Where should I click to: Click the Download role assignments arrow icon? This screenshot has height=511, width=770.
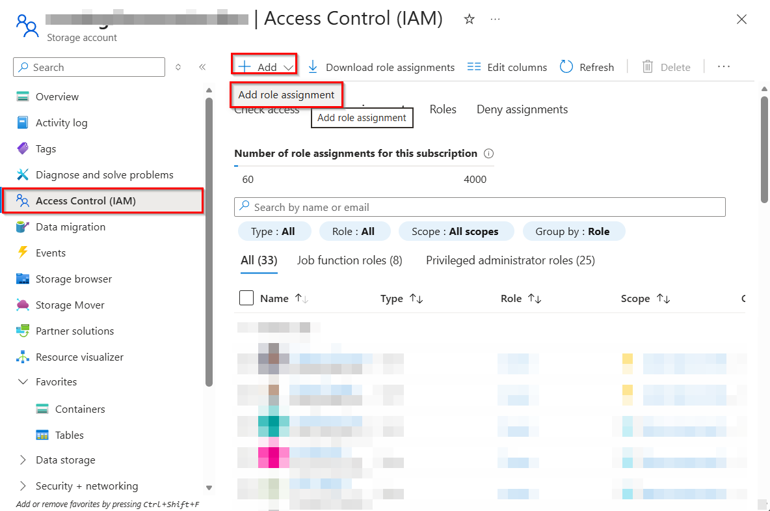pyautogui.click(x=313, y=67)
